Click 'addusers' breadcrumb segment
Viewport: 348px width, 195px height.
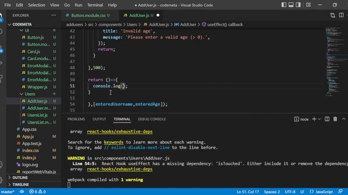click(74, 24)
